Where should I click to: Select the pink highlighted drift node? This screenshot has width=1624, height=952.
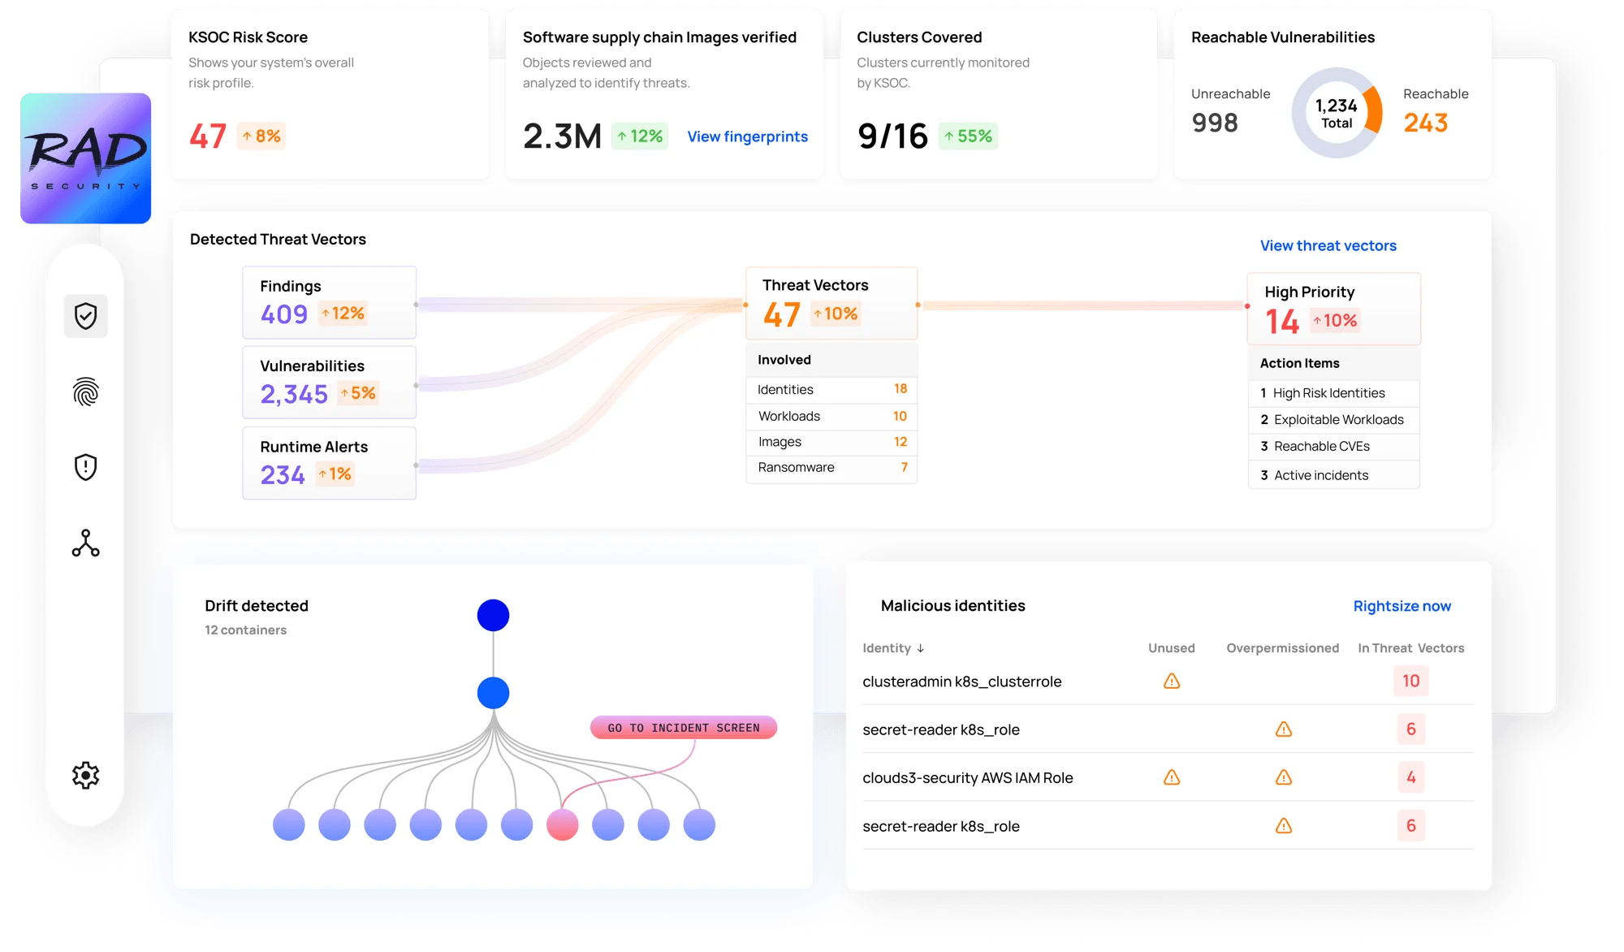(561, 824)
